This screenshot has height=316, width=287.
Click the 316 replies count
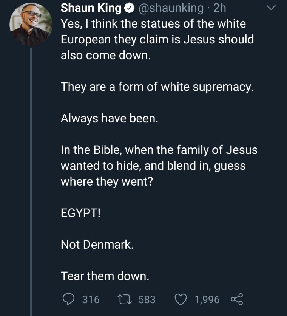click(91, 300)
